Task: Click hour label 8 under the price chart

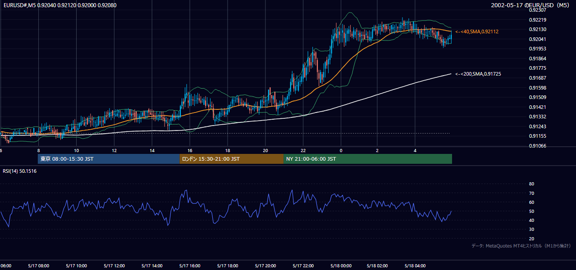Action: click(39, 151)
